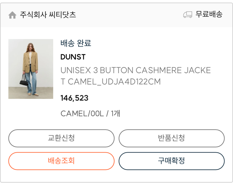Viewport: 233px width, 183px height.
Task: Select the CAMEL/00L option text
Action: coord(82,114)
